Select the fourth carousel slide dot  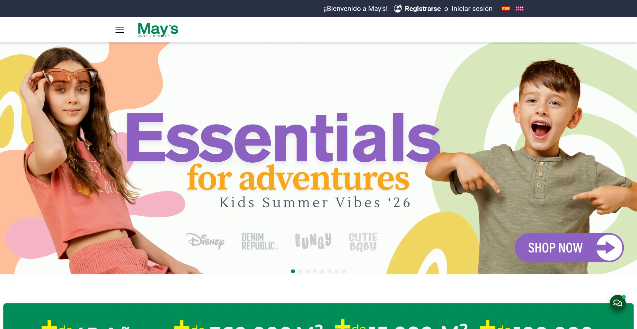(315, 271)
